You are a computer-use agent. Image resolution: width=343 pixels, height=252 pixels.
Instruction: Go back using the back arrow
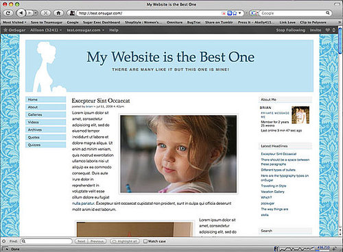[x=21, y=13]
